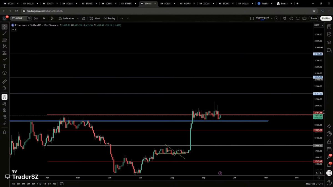Take a chart snapshot with the camera icon
The height and width of the screenshot is (187, 333).
(x=304, y=18)
